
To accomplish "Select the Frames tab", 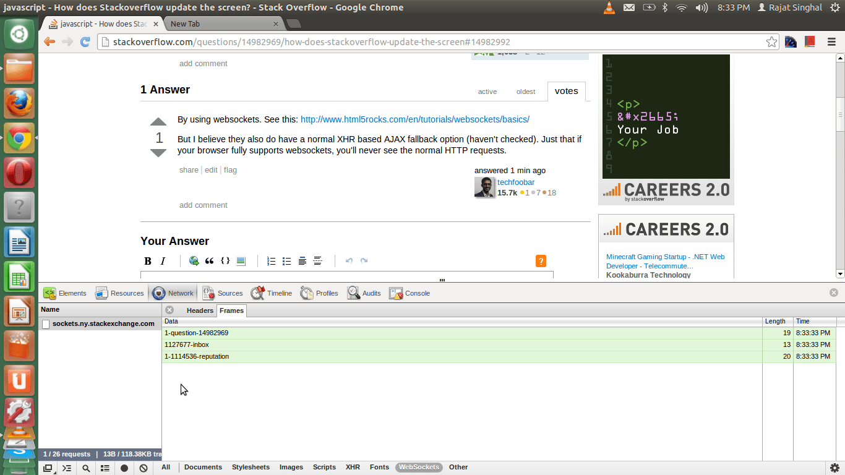I will click(x=231, y=310).
